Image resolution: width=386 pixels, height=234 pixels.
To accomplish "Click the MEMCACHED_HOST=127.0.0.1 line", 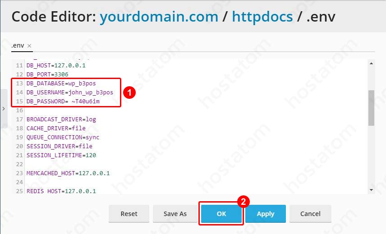I will (x=68, y=173).
